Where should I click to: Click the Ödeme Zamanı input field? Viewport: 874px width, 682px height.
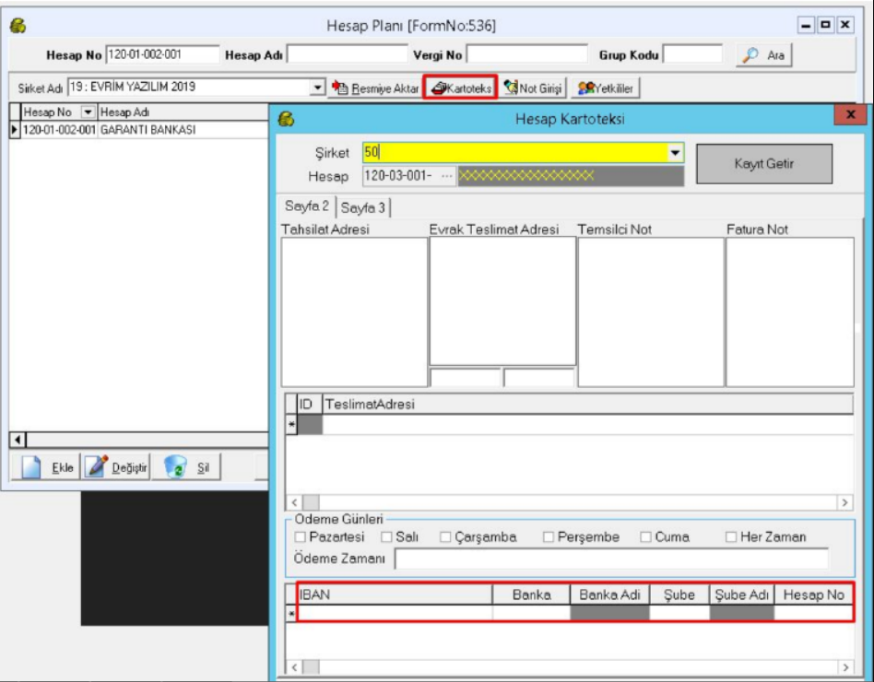(x=611, y=559)
